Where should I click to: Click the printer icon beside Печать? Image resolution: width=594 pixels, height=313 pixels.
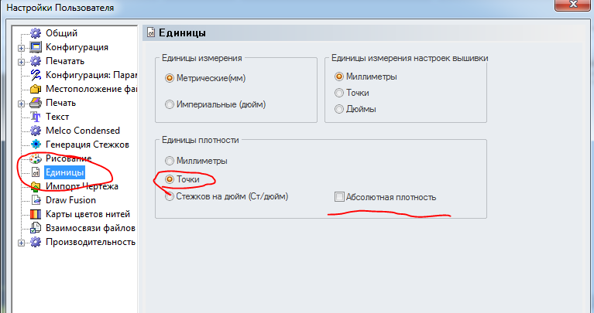36,103
